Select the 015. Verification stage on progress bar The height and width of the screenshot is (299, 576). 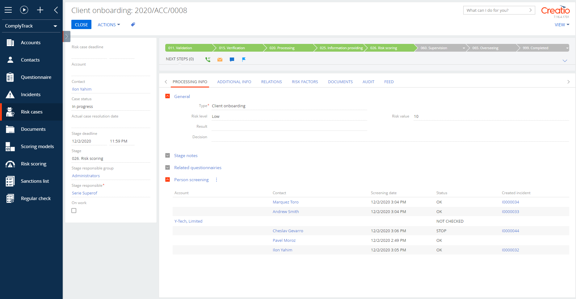click(232, 48)
